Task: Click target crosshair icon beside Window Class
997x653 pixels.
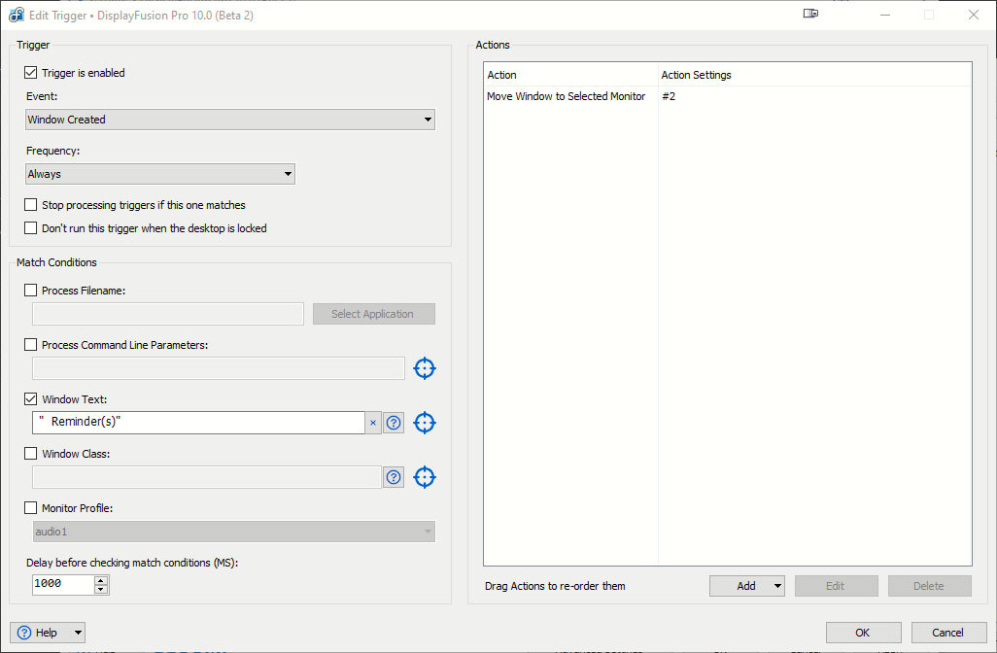Action: point(425,477)
